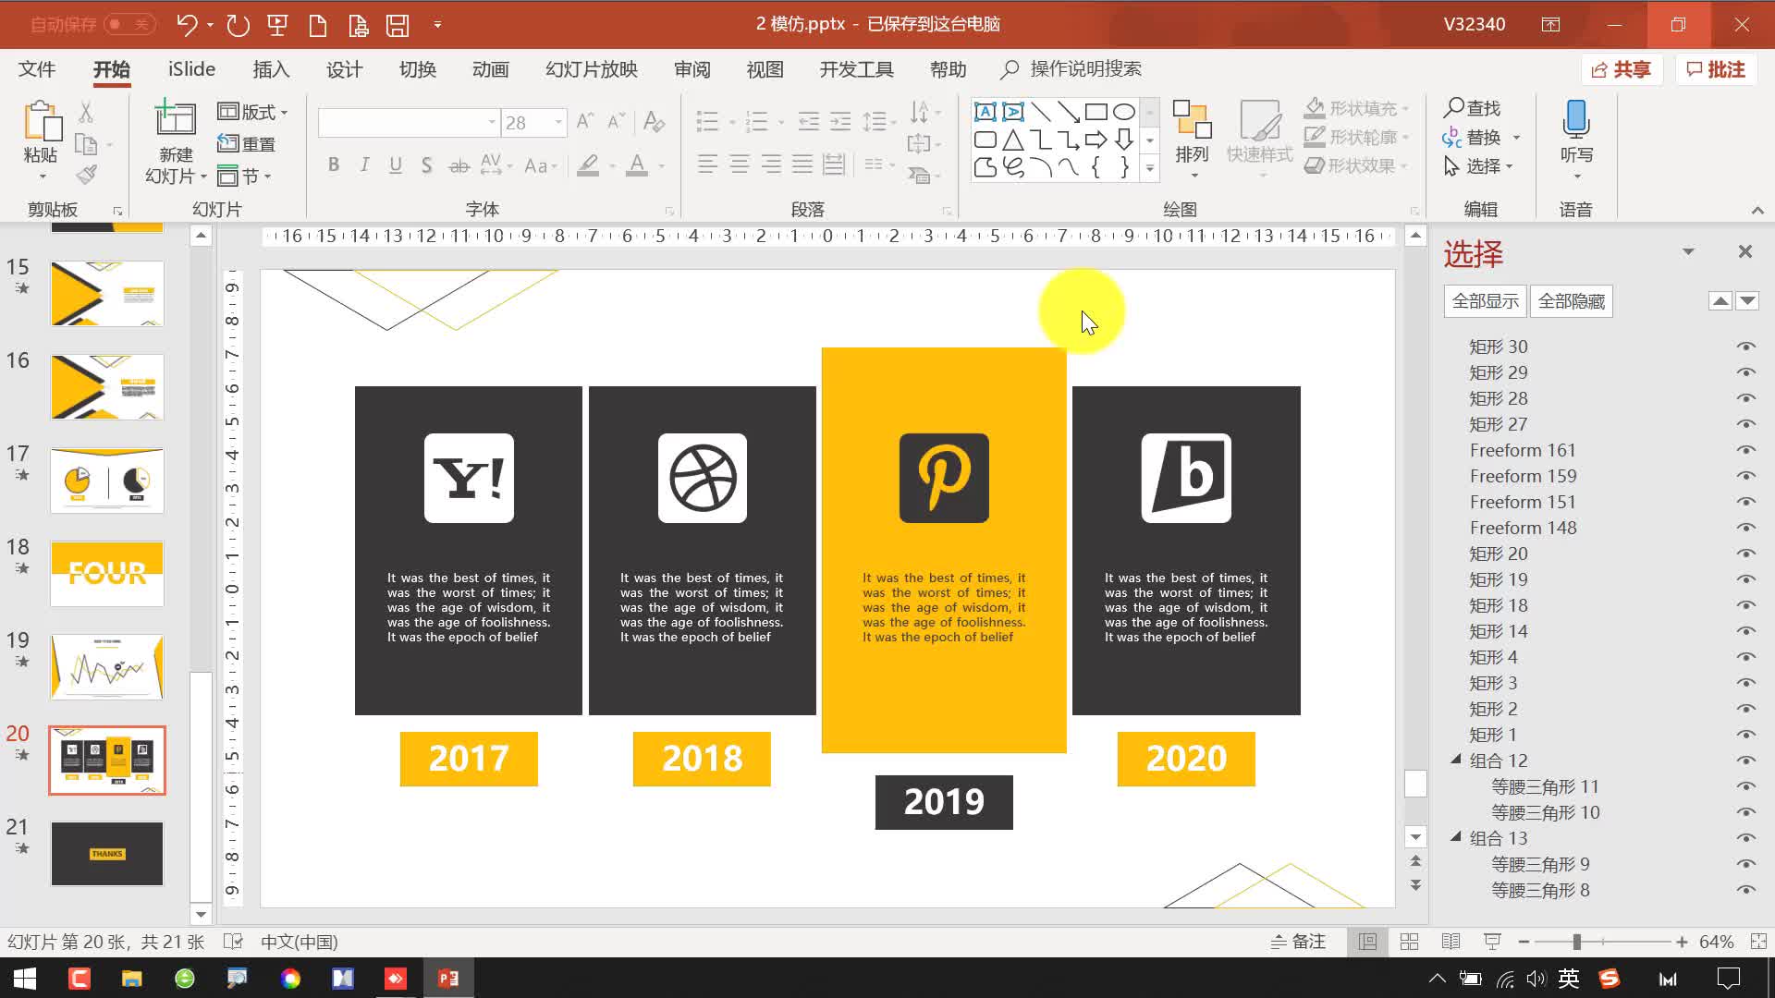Hide Freeform 148 with eye icon
Viewport: 1775px width, 998px height.
(x=1745, y=528)
